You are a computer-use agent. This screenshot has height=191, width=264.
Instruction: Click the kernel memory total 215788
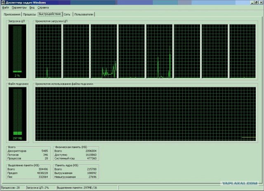[92, 169]
